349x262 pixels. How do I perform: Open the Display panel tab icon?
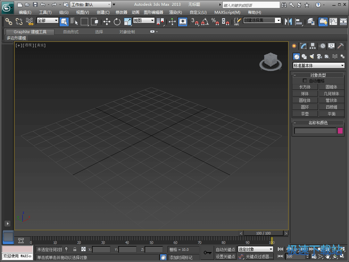click(331, 46)
